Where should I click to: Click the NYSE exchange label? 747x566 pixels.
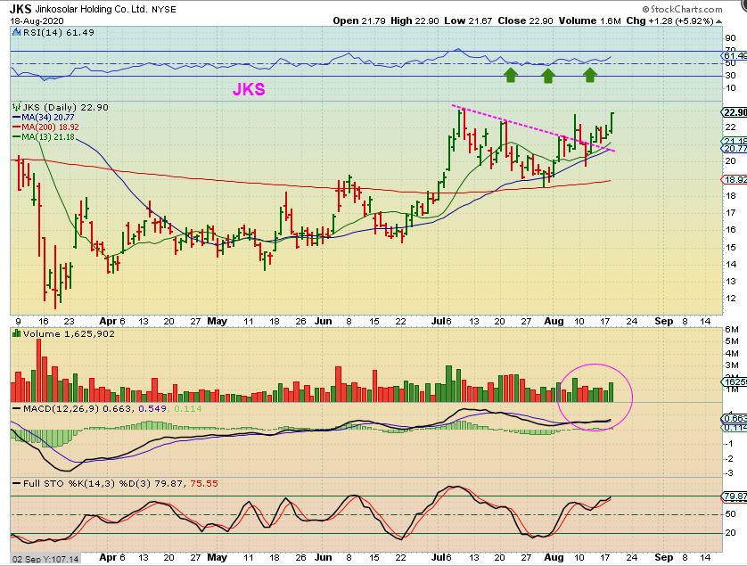pos(163,10)
